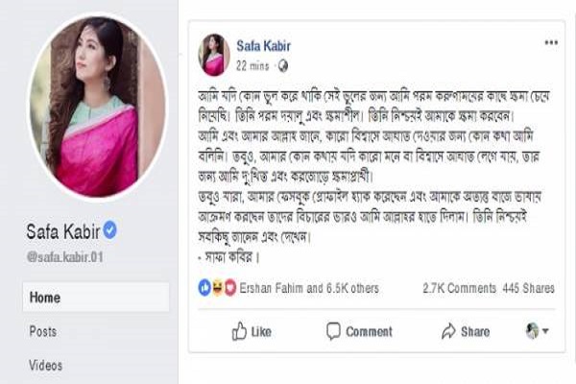Click the Like thumbs-up icon

point(240,331)
